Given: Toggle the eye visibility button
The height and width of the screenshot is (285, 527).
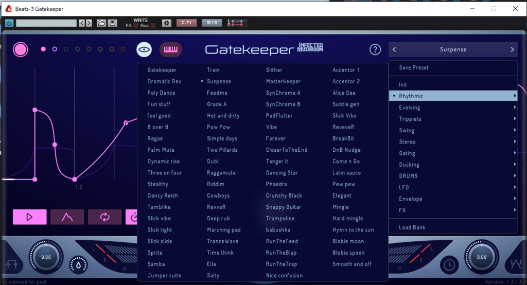Looking at the screenshot, I should 144,49.
